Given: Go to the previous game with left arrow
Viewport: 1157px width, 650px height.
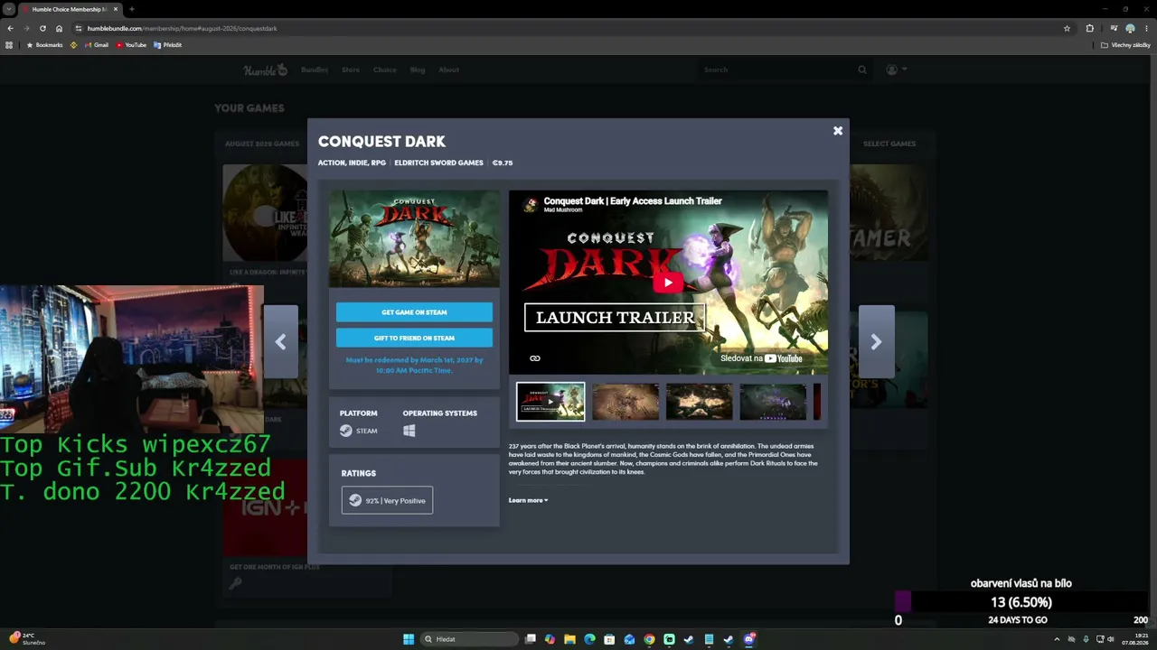Looking at the screenshot, I should point(280,341).
